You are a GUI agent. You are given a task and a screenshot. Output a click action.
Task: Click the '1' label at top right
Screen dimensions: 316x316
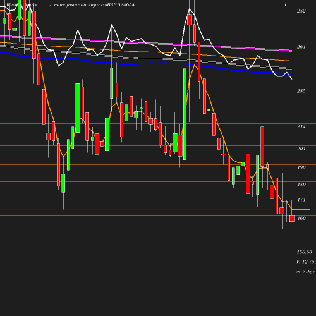[x=285, y=4]
